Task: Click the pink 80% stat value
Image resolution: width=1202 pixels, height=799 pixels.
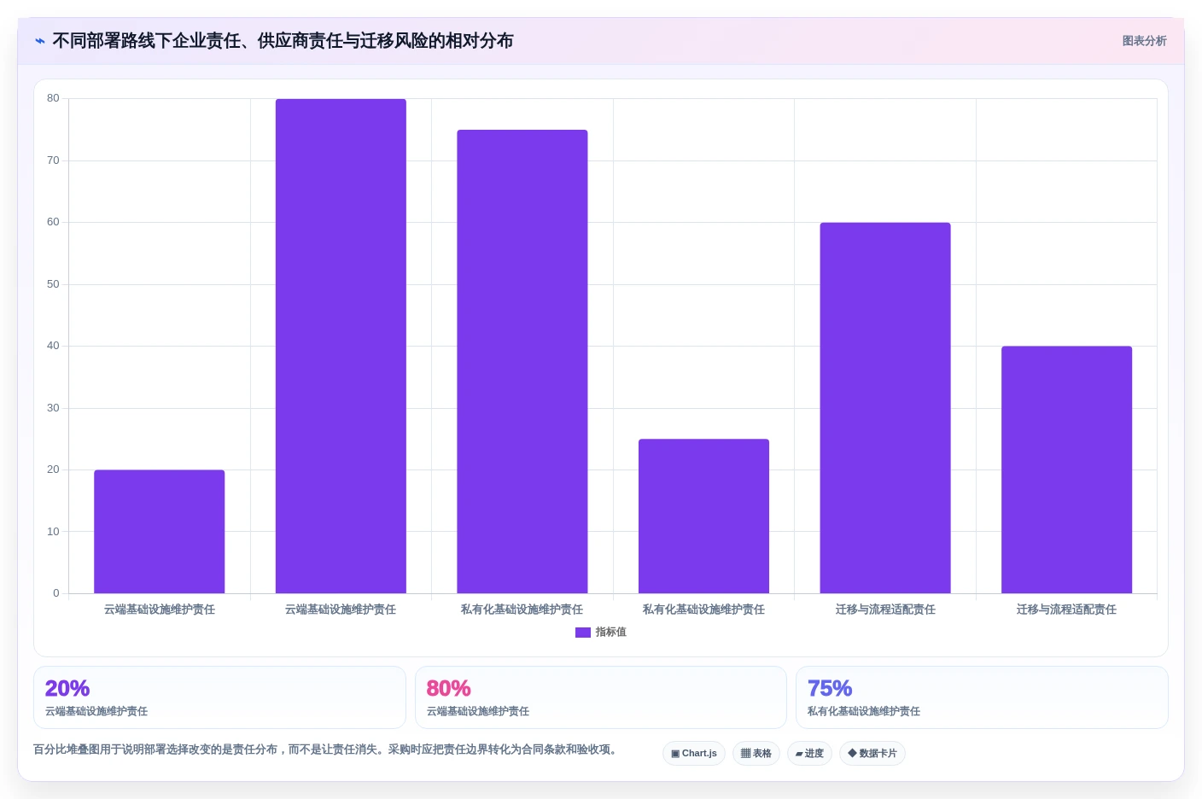Action: click(x=448, y=688)
